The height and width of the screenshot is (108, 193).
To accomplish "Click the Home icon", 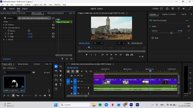I will click(5, 9).
